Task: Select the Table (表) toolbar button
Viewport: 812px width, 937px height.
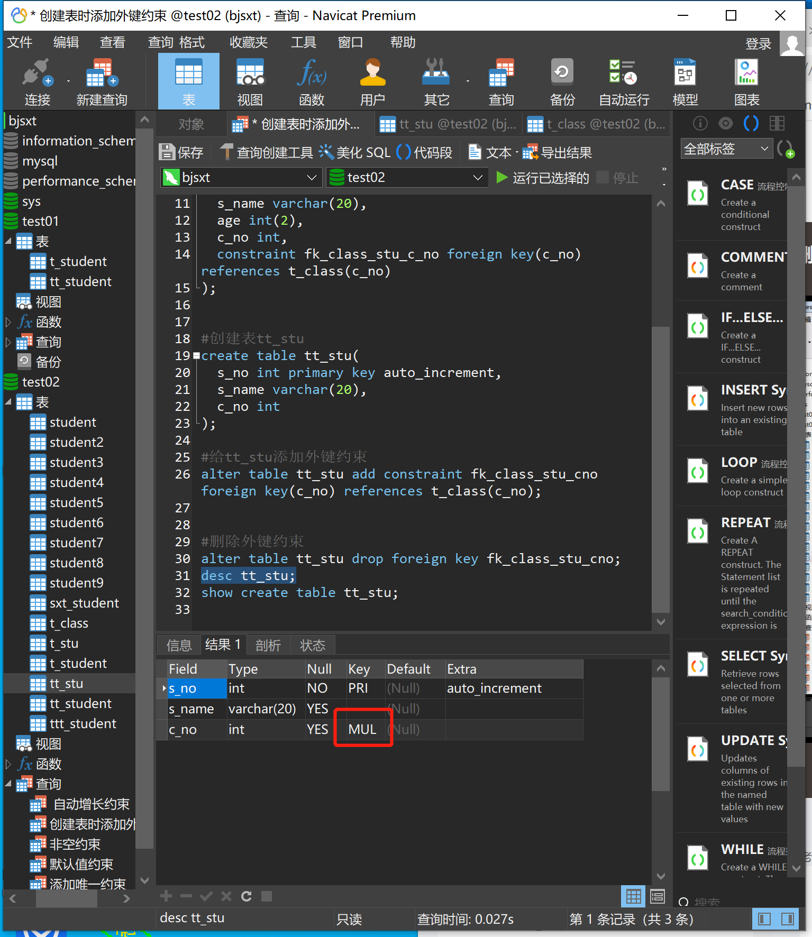Action: pyautogui.click(x=189, y=82)
